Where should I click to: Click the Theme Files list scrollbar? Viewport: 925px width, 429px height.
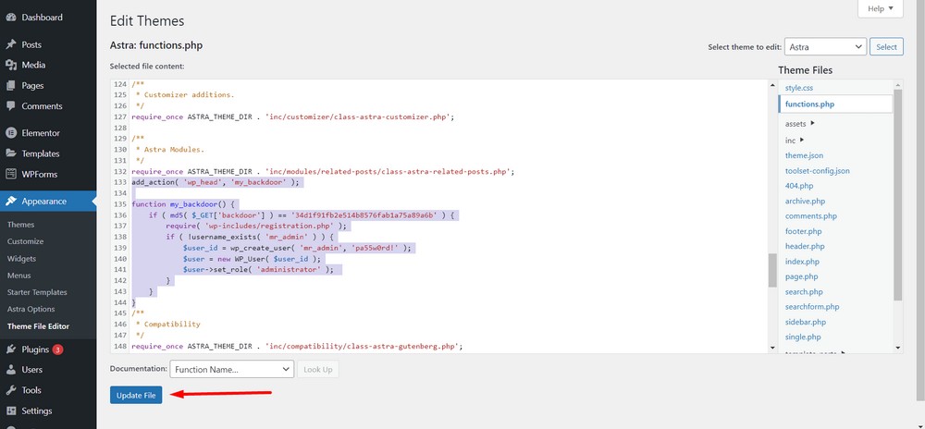point(898,194)
